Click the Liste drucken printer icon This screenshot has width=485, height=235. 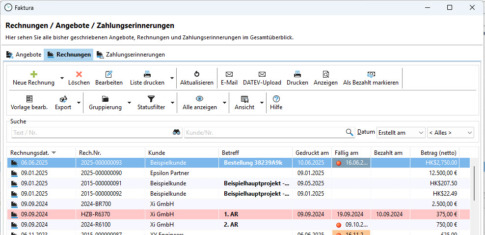tap(147, 74)
